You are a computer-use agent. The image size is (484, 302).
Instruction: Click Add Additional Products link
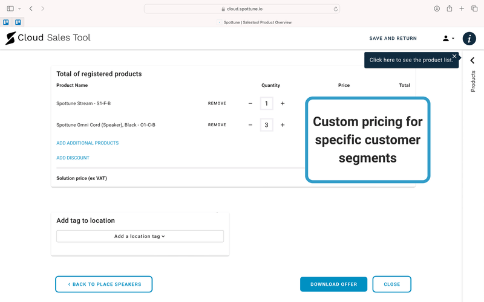coord(87,143)
